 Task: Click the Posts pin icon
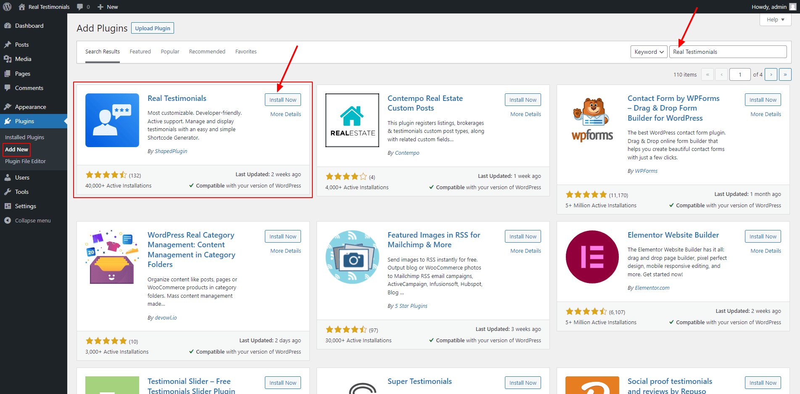coord(8,45)
